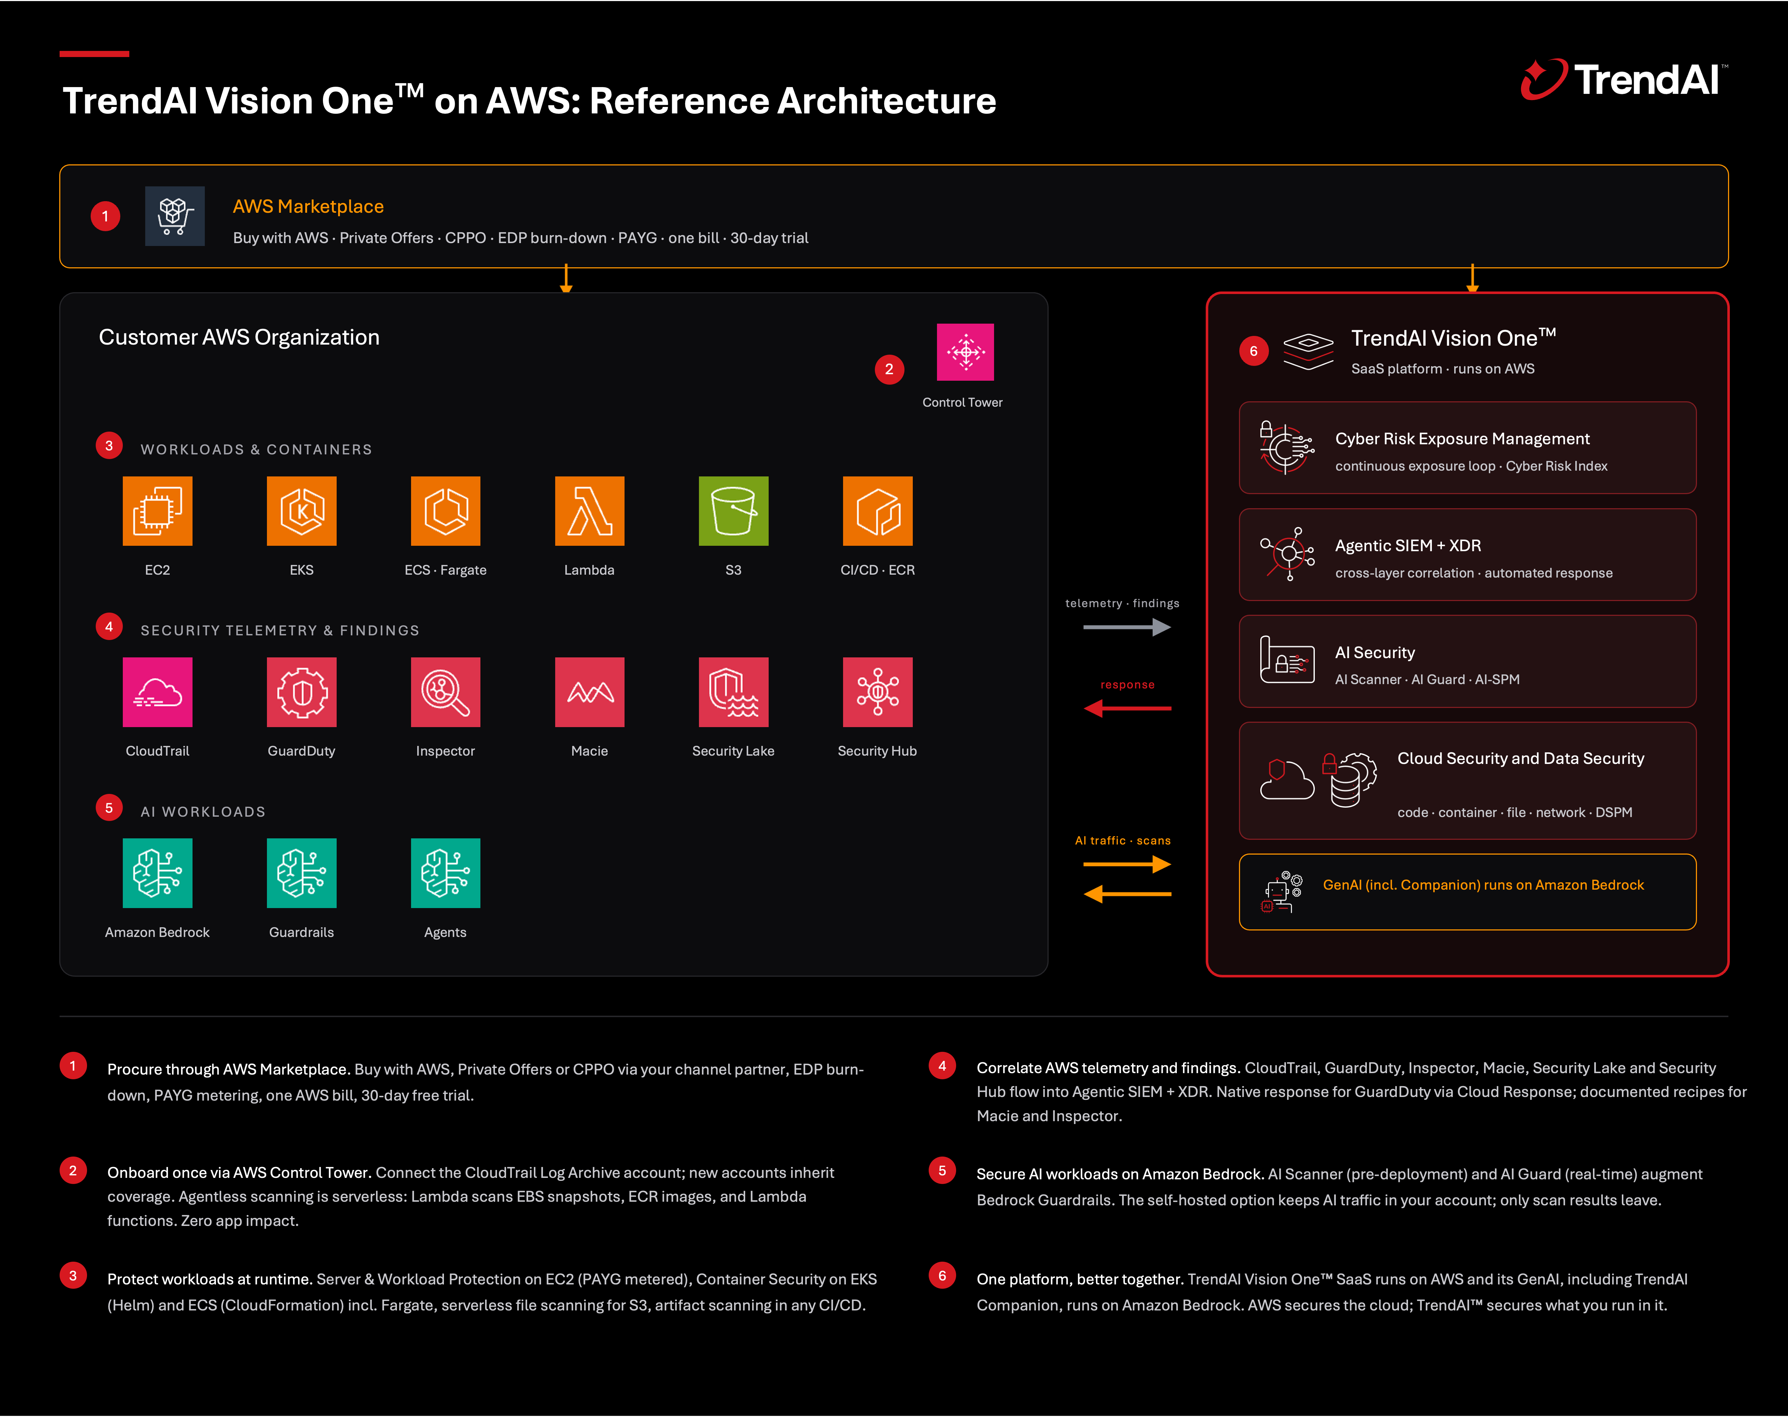The height and width of the screenshot is (1417, 1788).
Task: Select the Lambda function icon
Action: 589,511
